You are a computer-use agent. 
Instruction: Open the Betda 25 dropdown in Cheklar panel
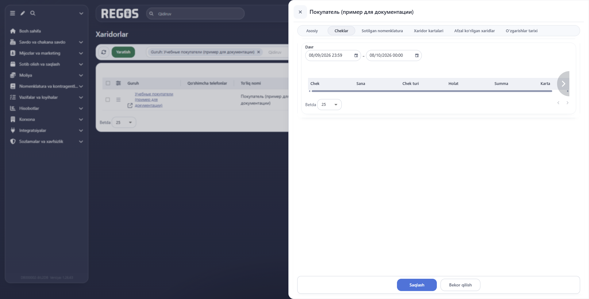click(329, 105)
